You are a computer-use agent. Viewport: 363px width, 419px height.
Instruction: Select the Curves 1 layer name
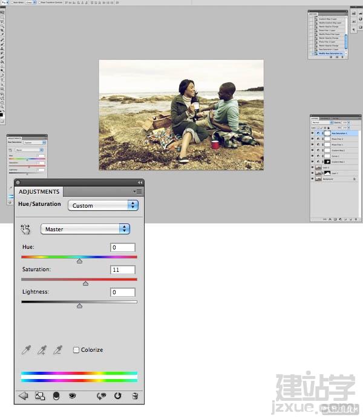pyautogui.click(x=335, y=156)
